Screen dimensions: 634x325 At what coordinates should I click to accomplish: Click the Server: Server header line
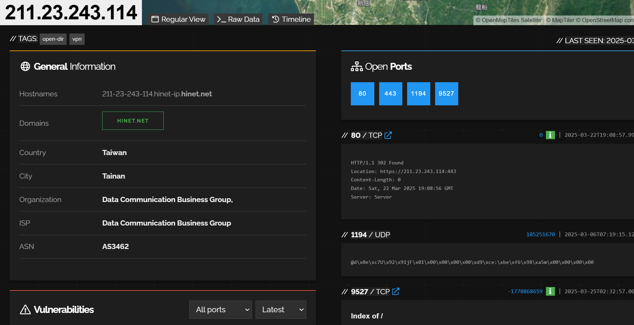(x=371, y=197)
